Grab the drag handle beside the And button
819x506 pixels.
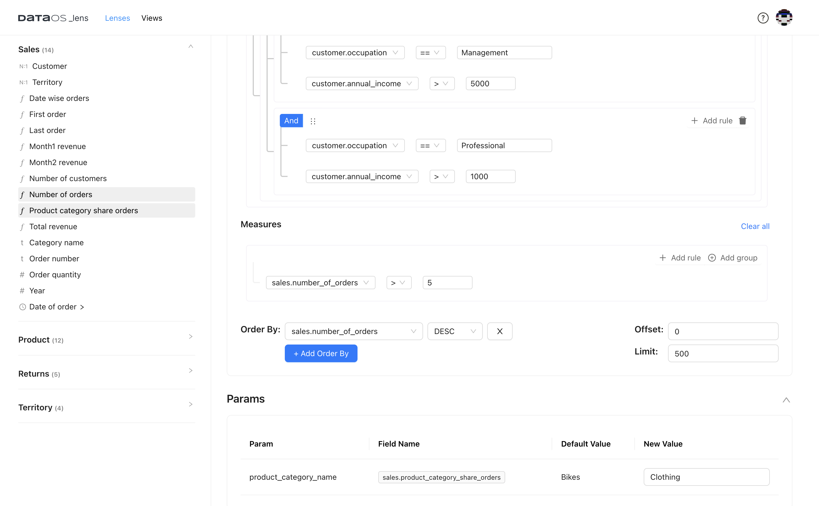[x=313, y=121]
